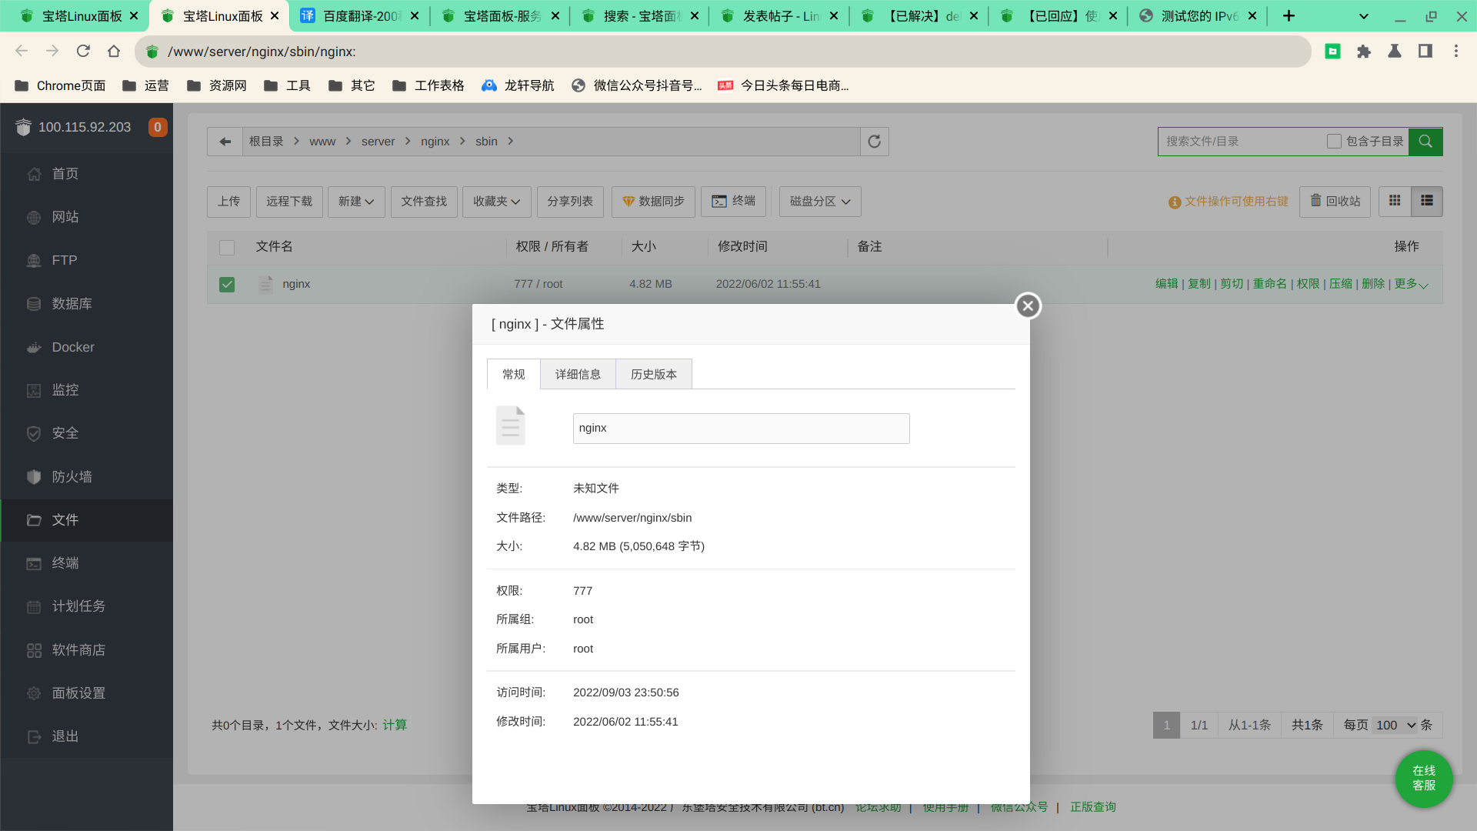Image resolution: width=1477 pixels, height=831 pixels.
Task: Open the 终端 toolbar button
Action: coord(733,202)
